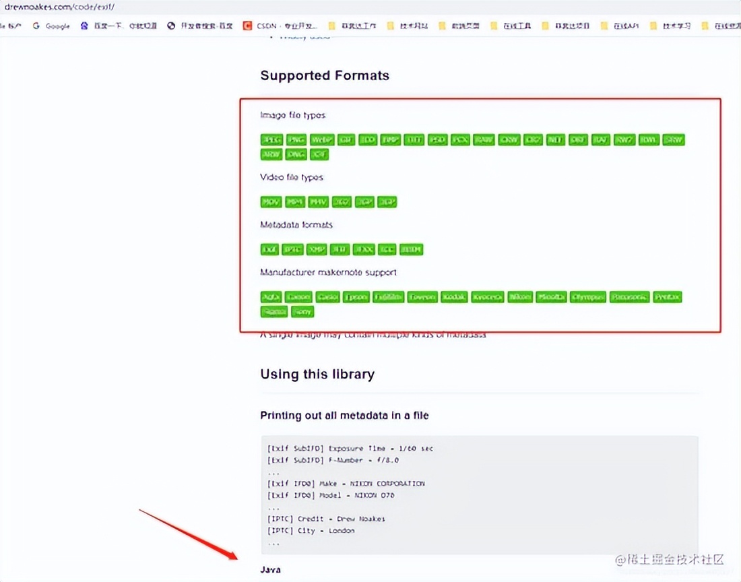The width and height of the screenshot is (741, 582).
Task: Click the BMP format badge
Action: click(x=390, y=140)
